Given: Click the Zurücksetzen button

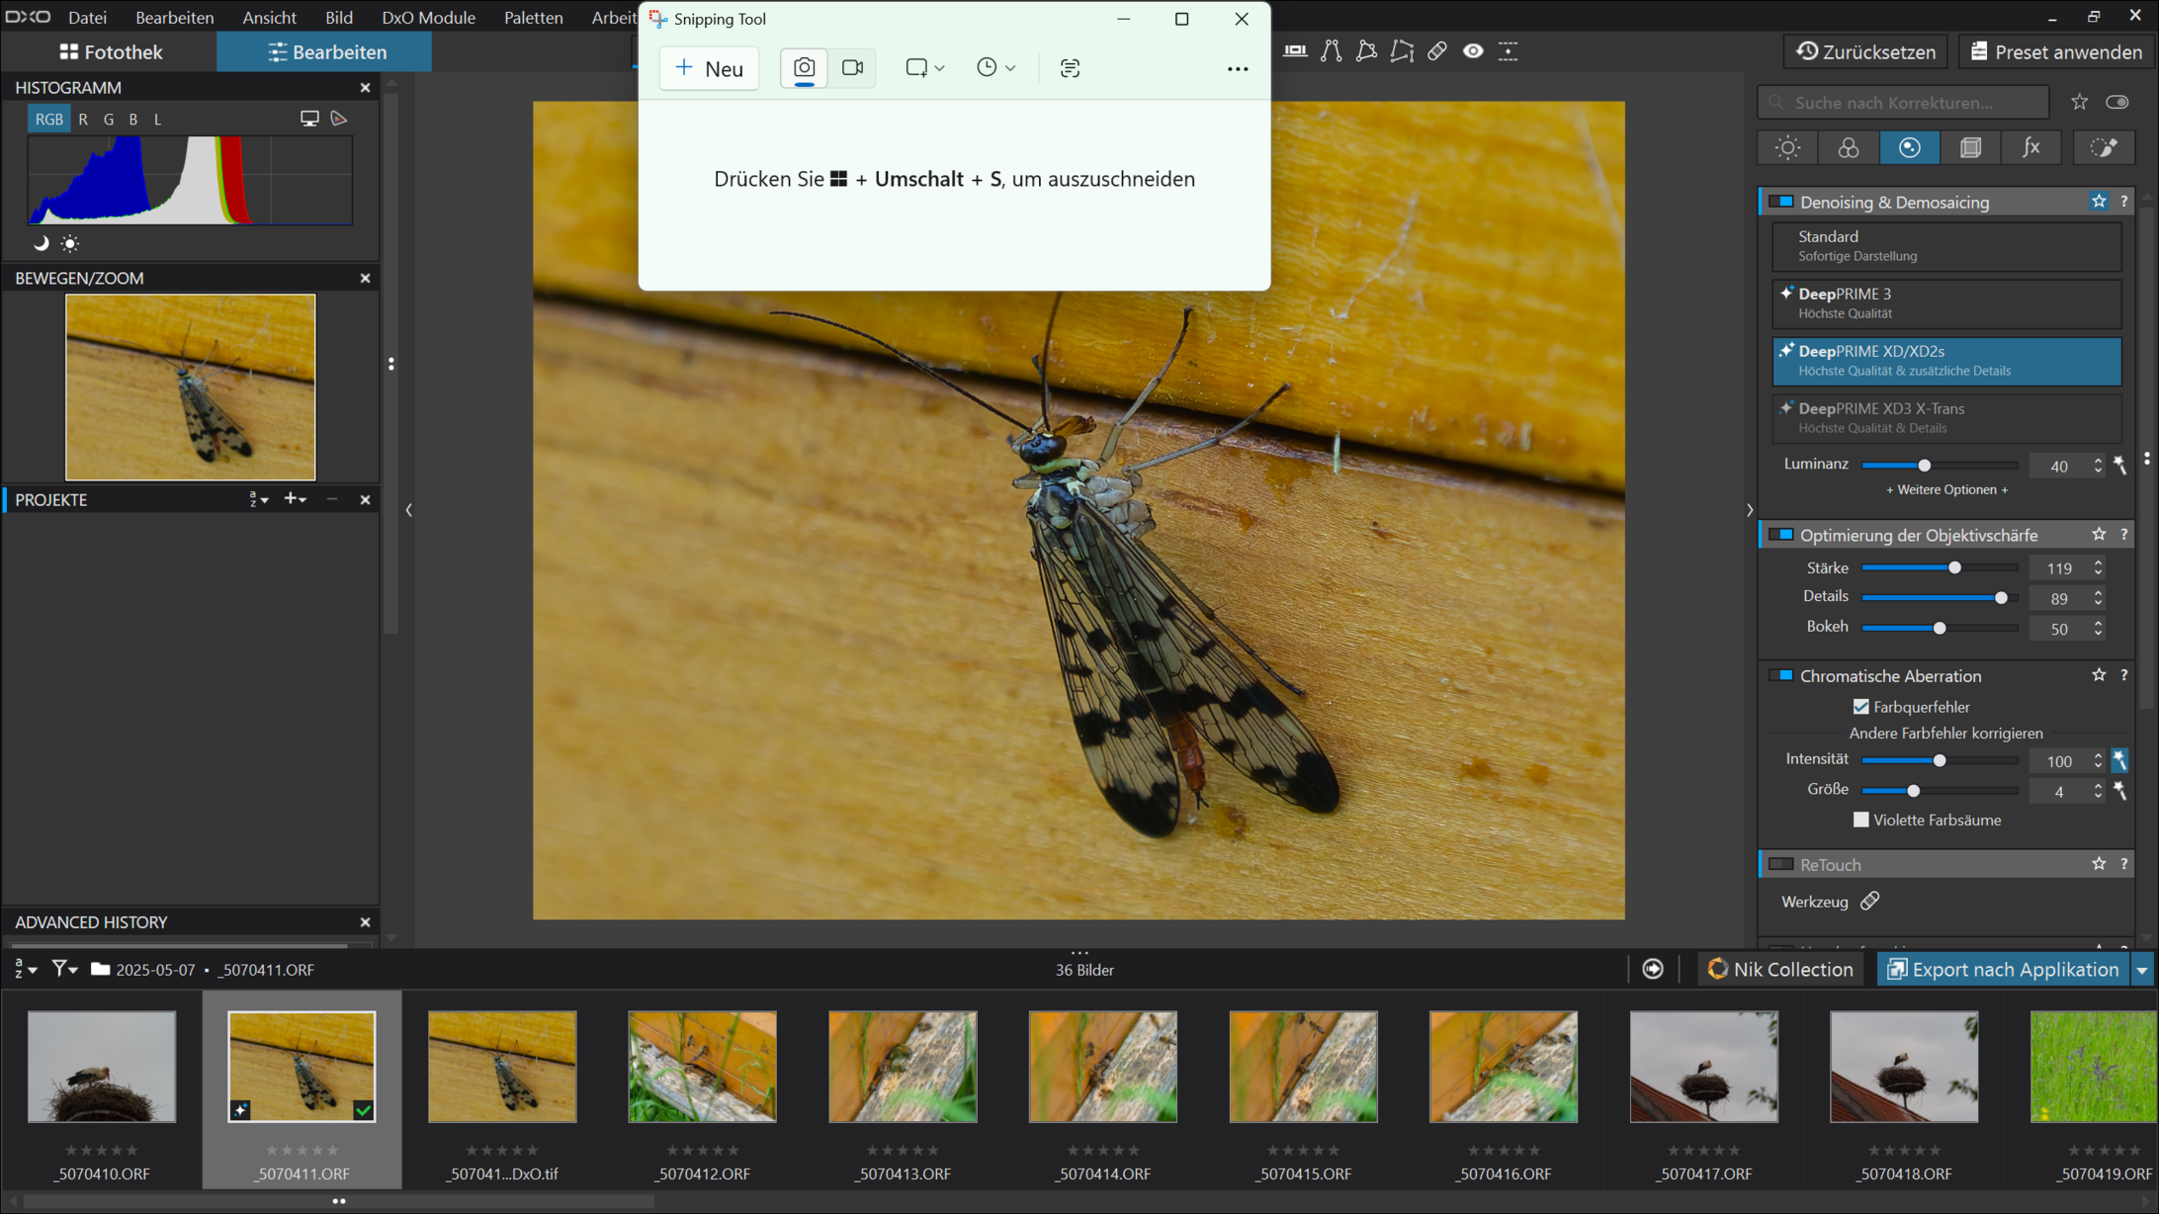Looking at the screenshot, I should (x=1865, y=52).
